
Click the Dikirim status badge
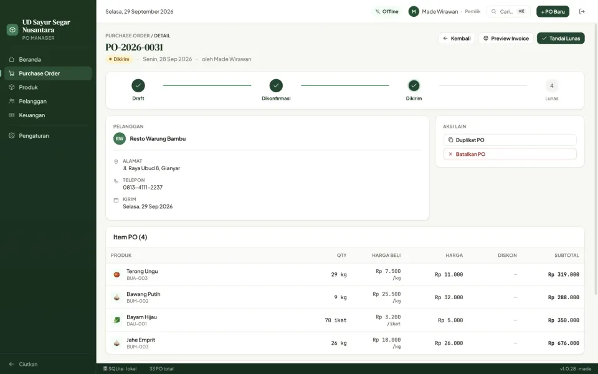click(x=118, y=59)
